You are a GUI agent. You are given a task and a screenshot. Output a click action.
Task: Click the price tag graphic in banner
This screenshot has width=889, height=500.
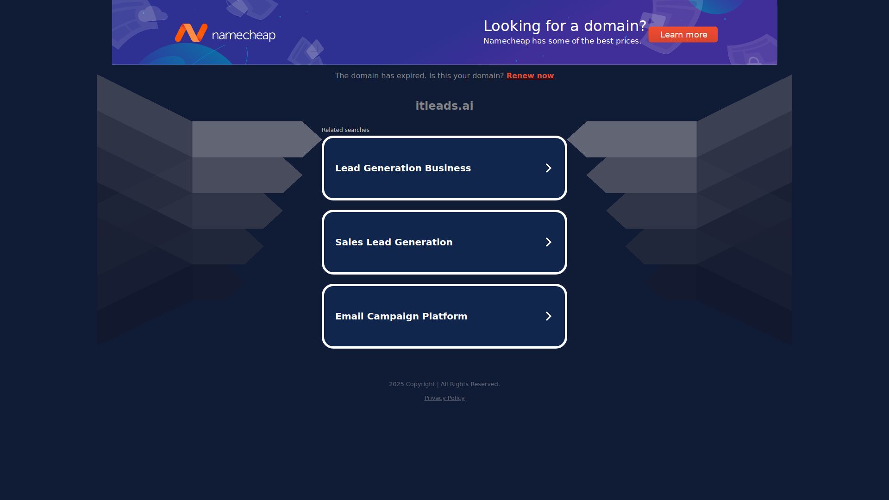coord(314,49)
